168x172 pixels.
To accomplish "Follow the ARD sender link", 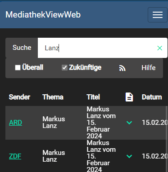I will pyautogui.click(x=15, y=123).
